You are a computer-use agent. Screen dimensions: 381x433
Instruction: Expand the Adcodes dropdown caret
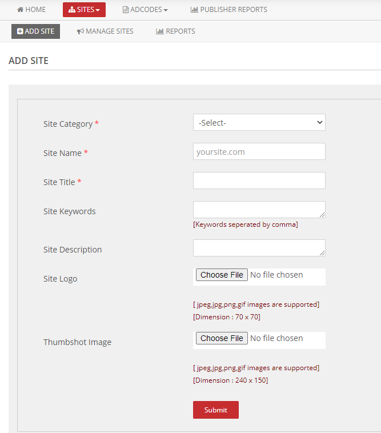tap(166, 10)
